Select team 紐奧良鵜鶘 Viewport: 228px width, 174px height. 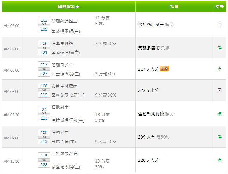[62, 43]
